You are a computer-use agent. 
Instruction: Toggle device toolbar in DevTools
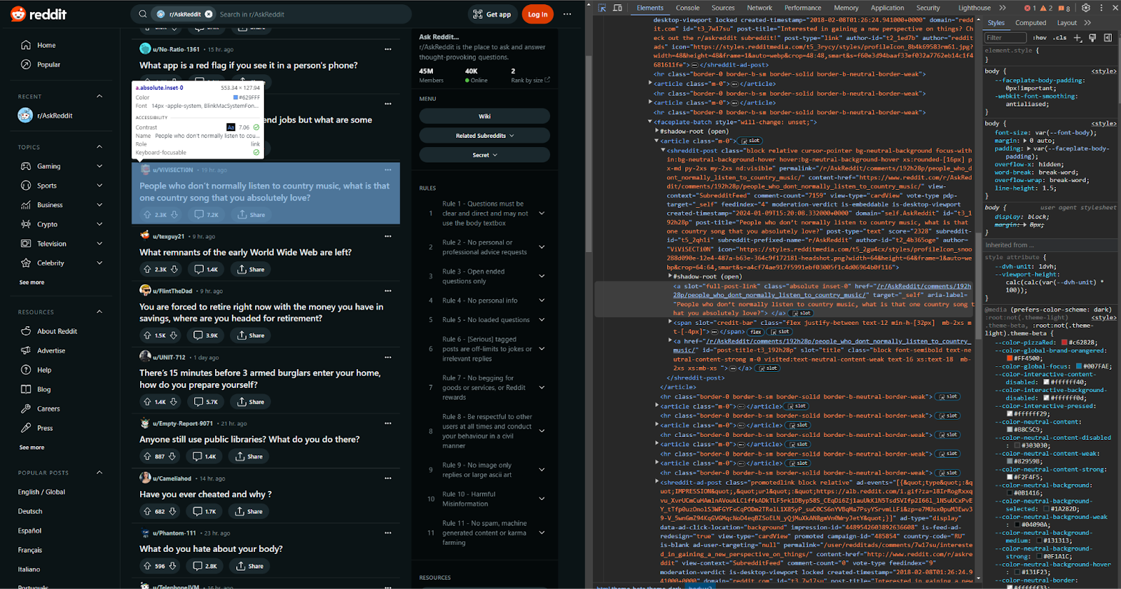pos(617,8)
